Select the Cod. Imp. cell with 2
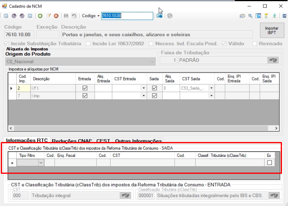Image resolution: width=288 pixels, height=206 pixels. (x=23, y=88)
